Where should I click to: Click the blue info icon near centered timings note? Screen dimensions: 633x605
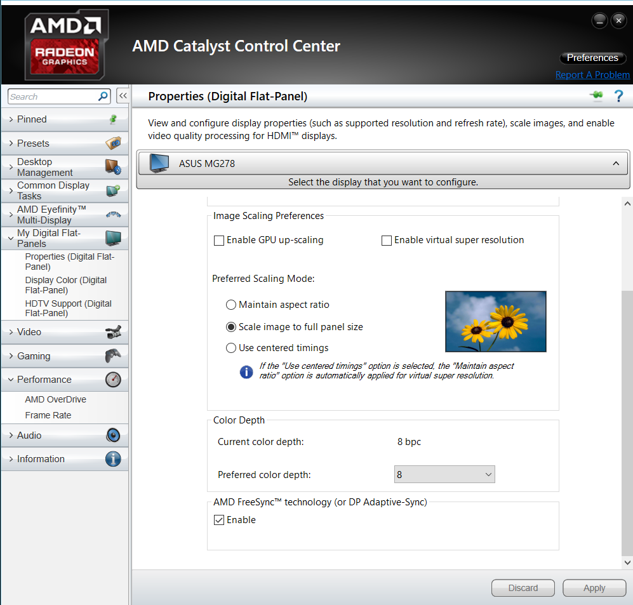(246, 371)
